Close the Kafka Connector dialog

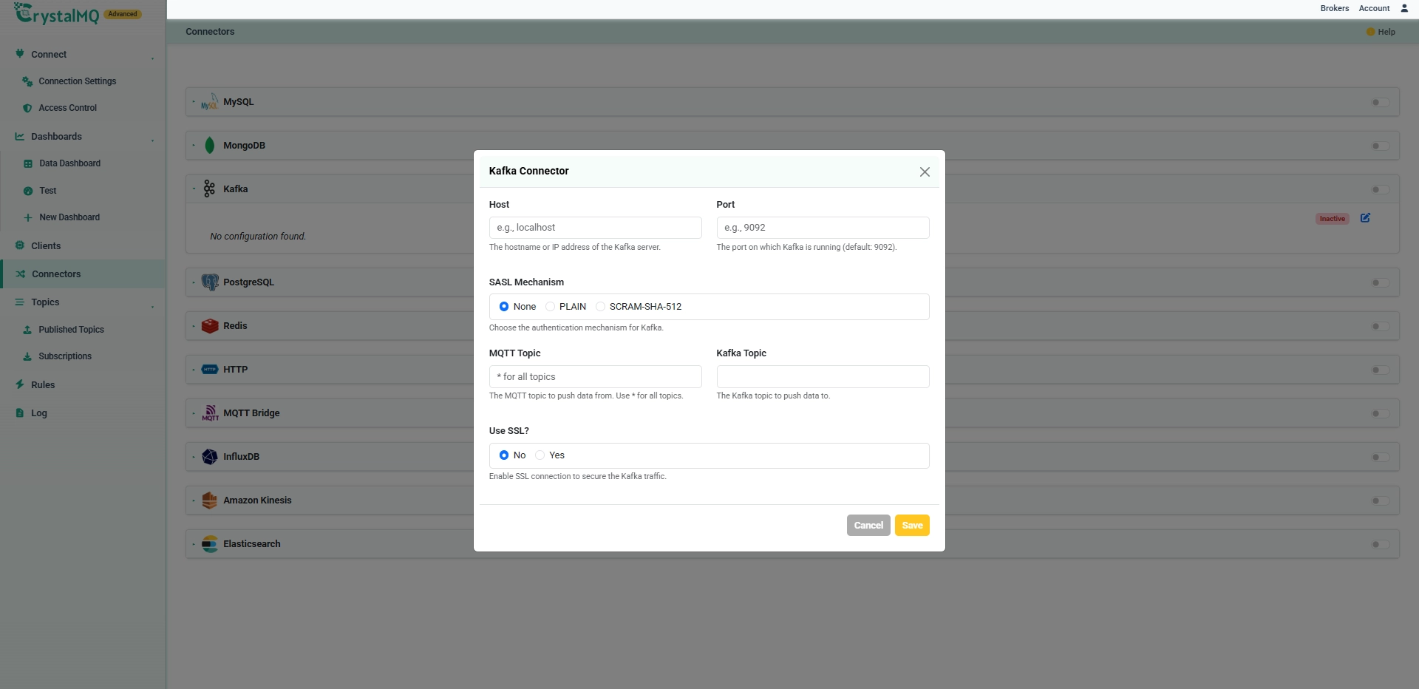pyautogui.click(x=925, y=172)
